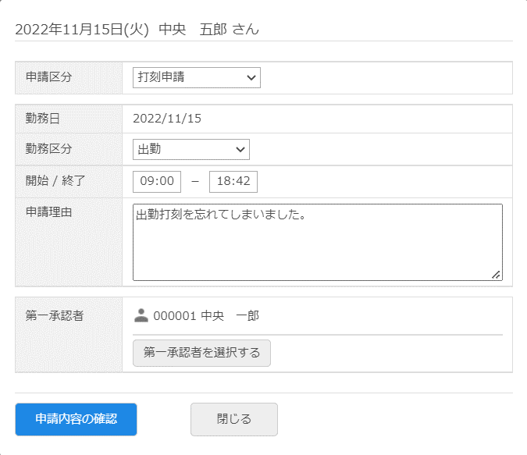Image resolution: width=527 pixels, height=455 pixels.
Task: Click inside the 申請理由 text area
Action: (318, 242)
